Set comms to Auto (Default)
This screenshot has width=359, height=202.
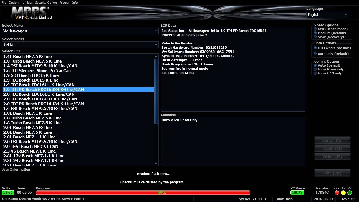pyautogui.click(x=327, y=65)
